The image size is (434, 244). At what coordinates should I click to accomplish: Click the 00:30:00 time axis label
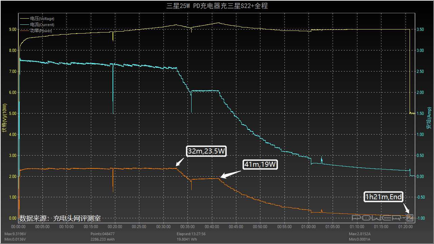coord(163,227)
